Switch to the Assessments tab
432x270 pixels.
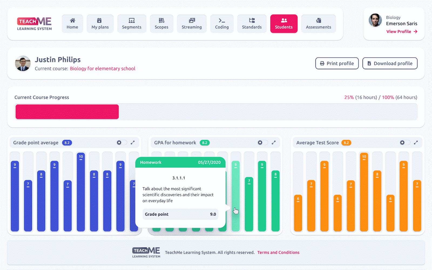[318, 24]
